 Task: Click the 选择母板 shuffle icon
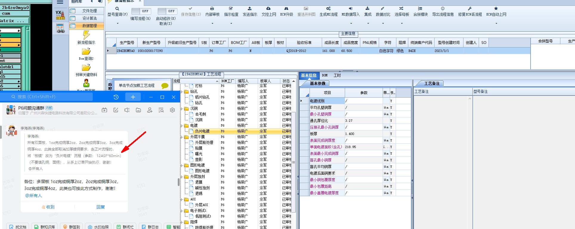401,9
